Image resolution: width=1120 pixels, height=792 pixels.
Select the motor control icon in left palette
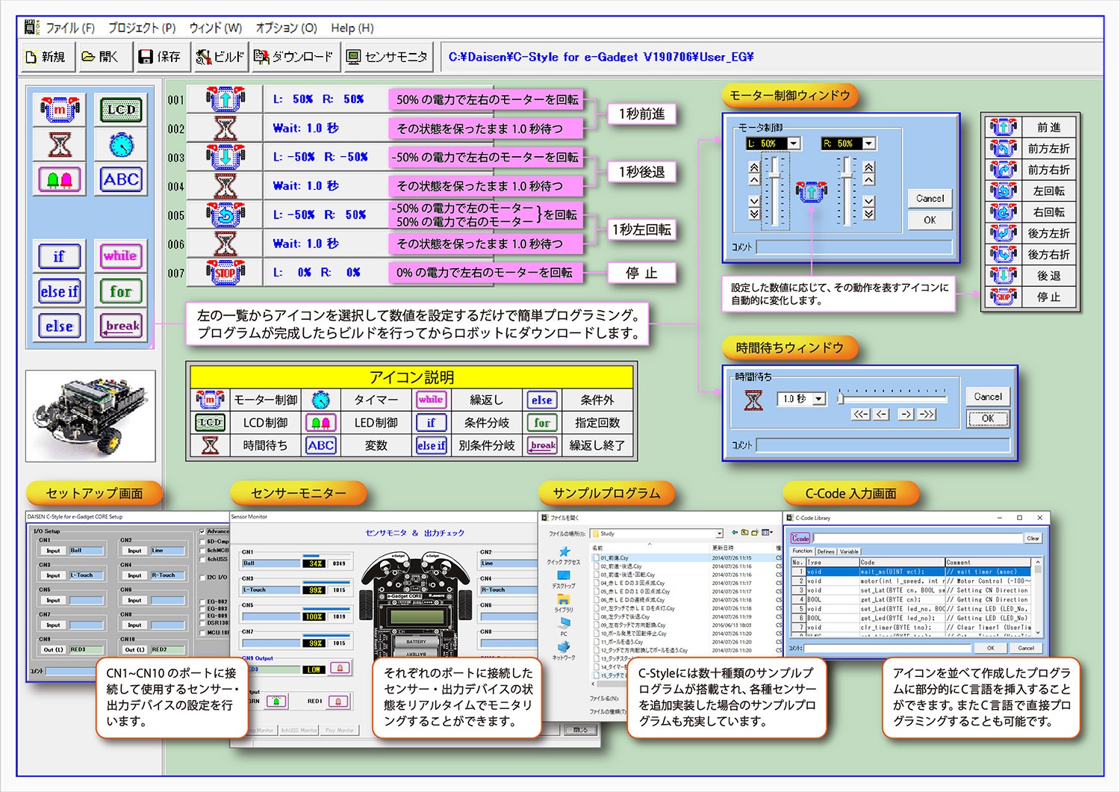(x=60, y=110)
